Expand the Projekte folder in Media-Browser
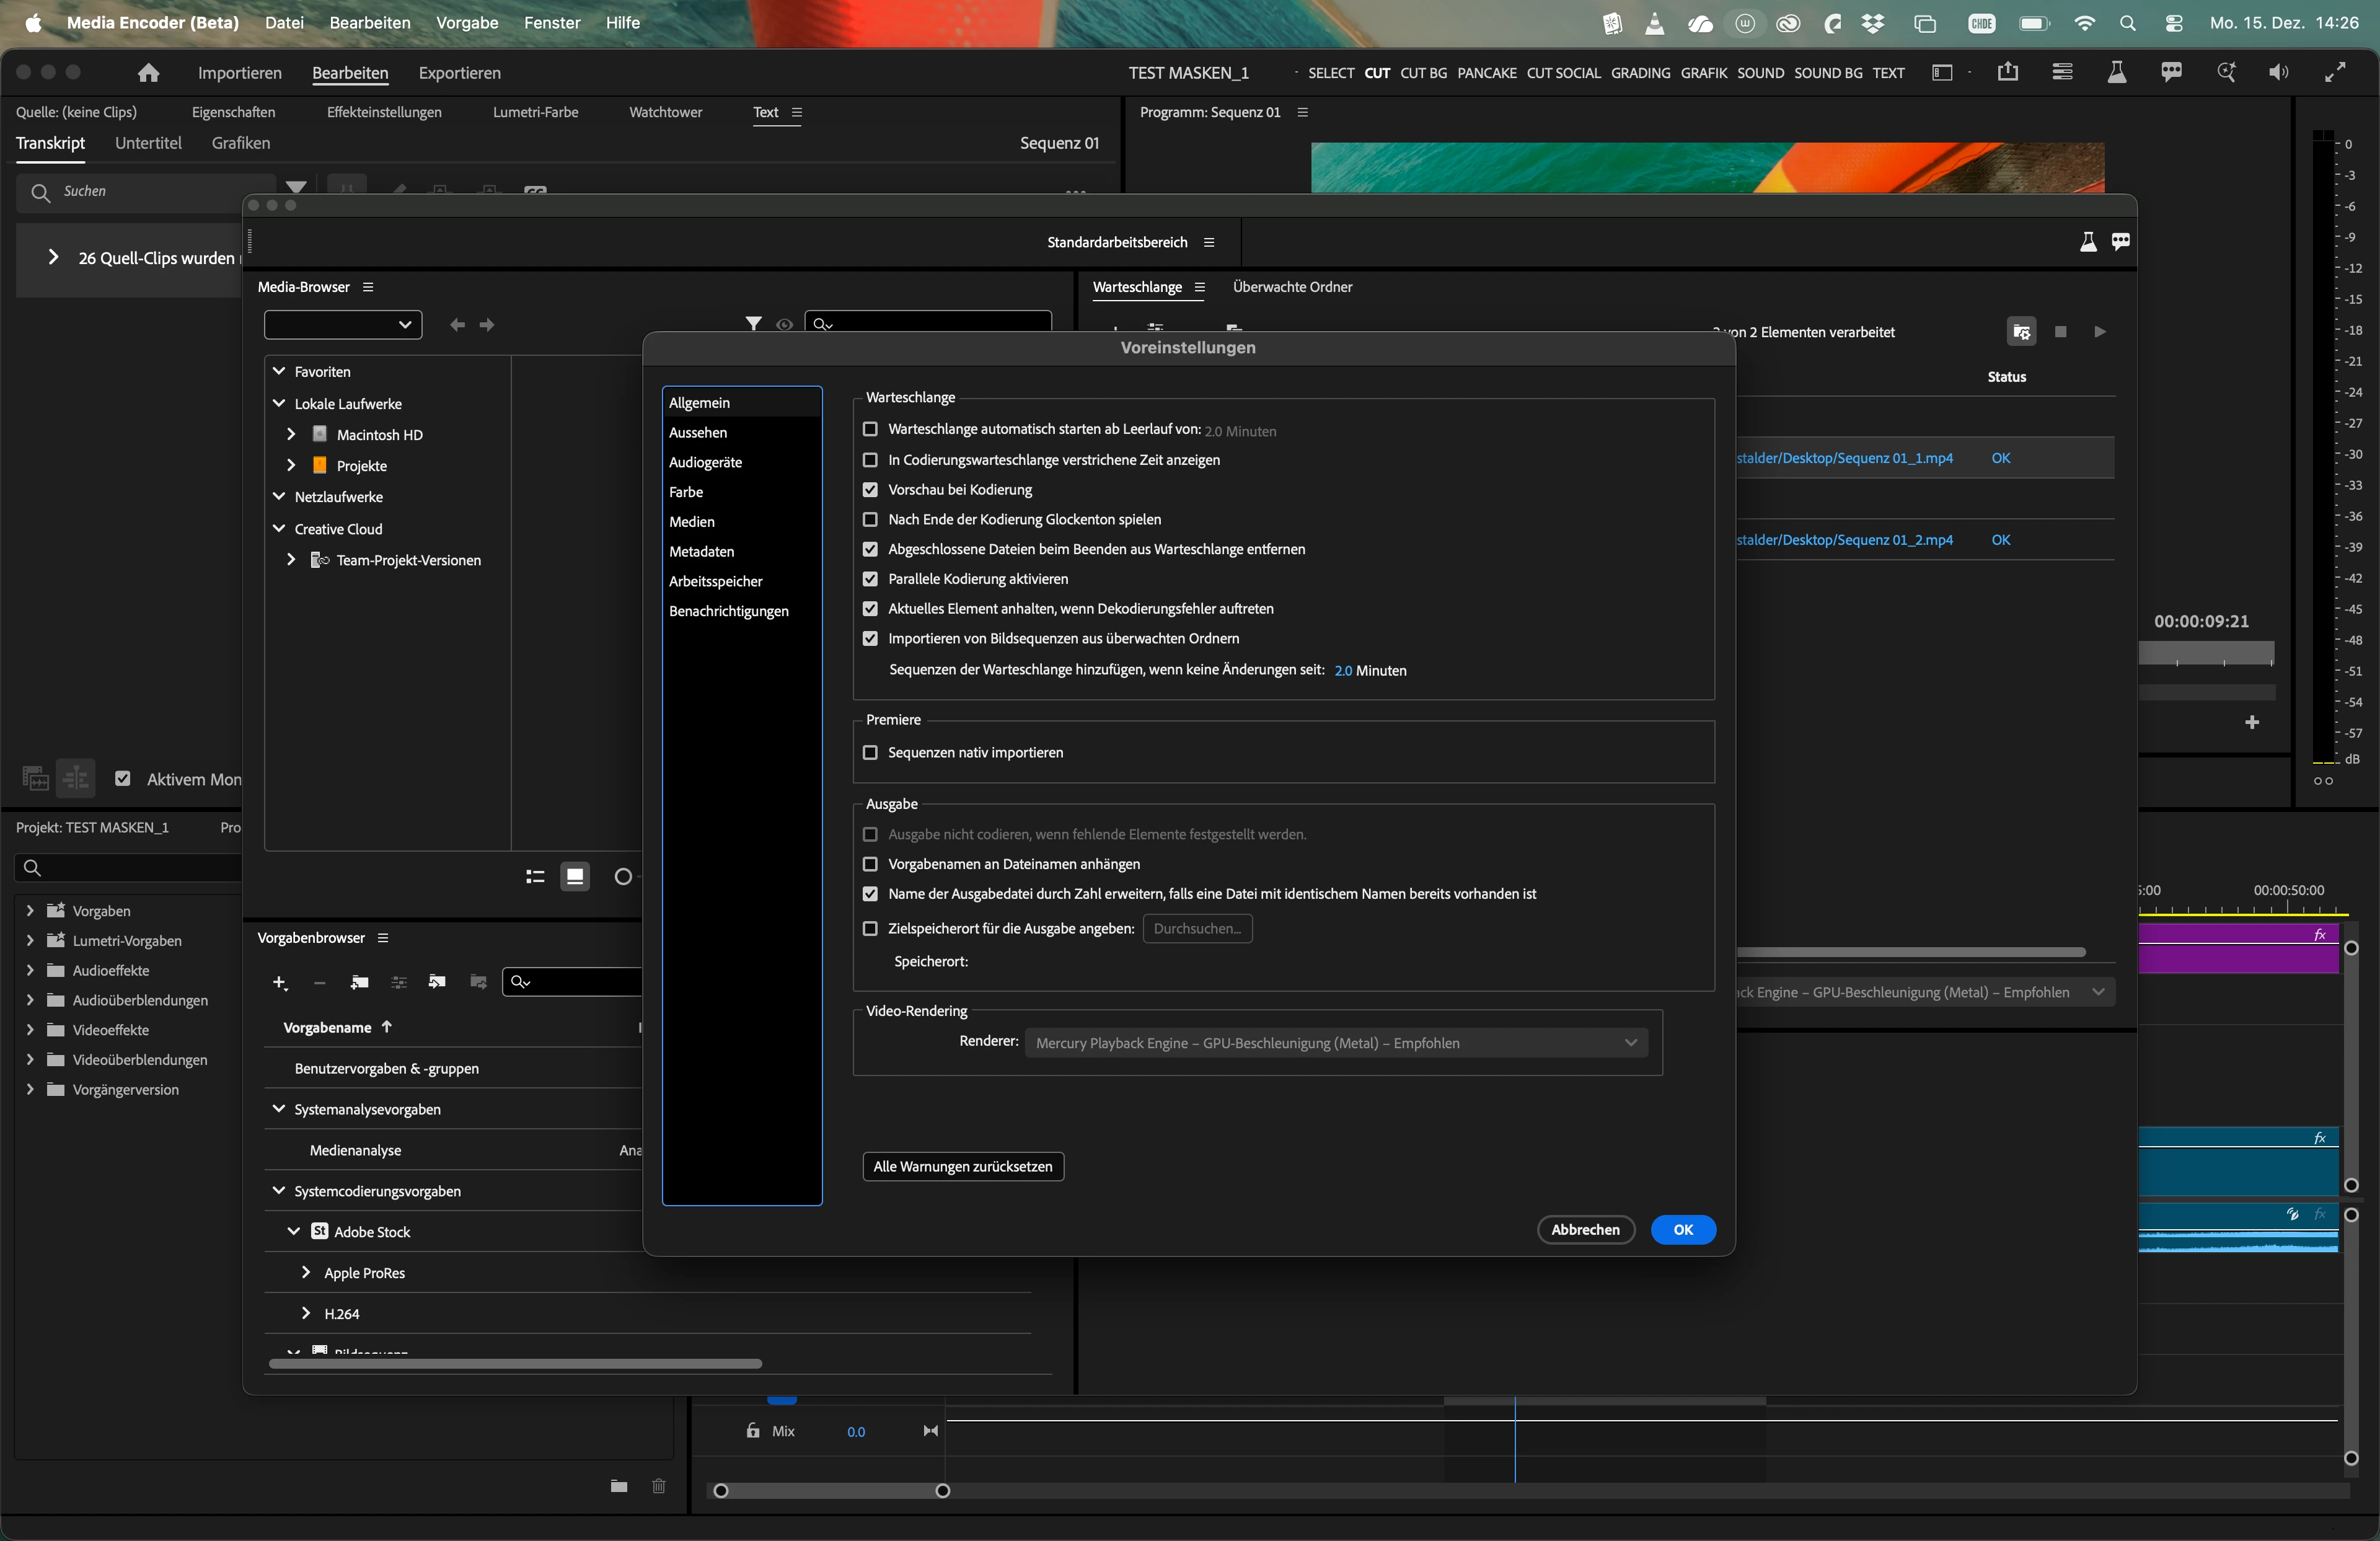The height and width of the screenshot is (1541, 2380). [291, 465]
